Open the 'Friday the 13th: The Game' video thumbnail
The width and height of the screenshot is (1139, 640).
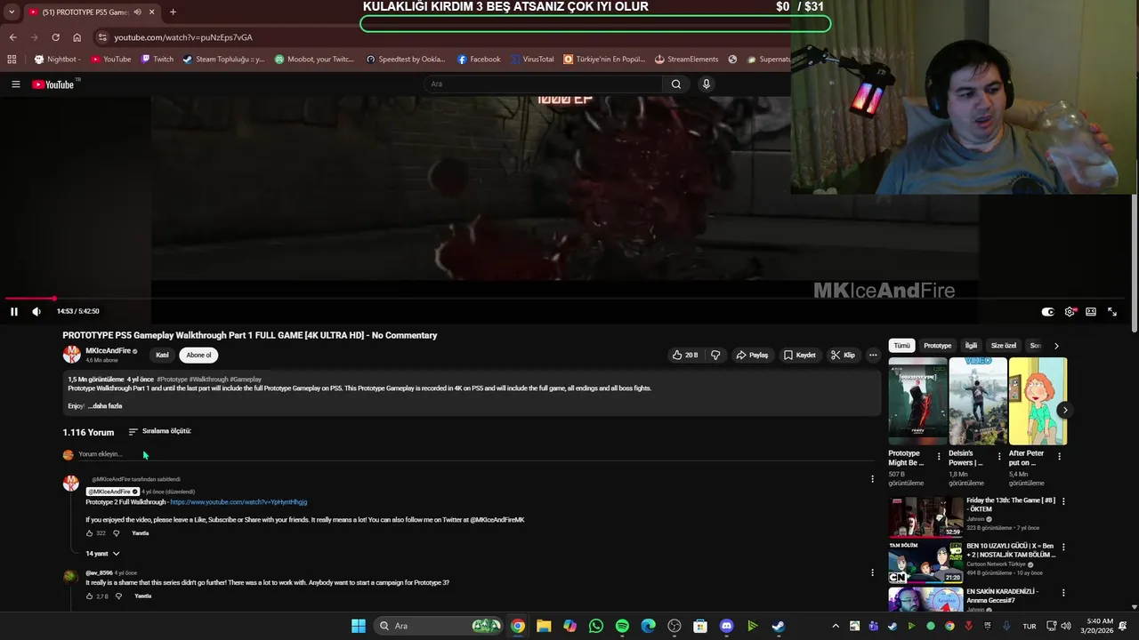[925, 516]
